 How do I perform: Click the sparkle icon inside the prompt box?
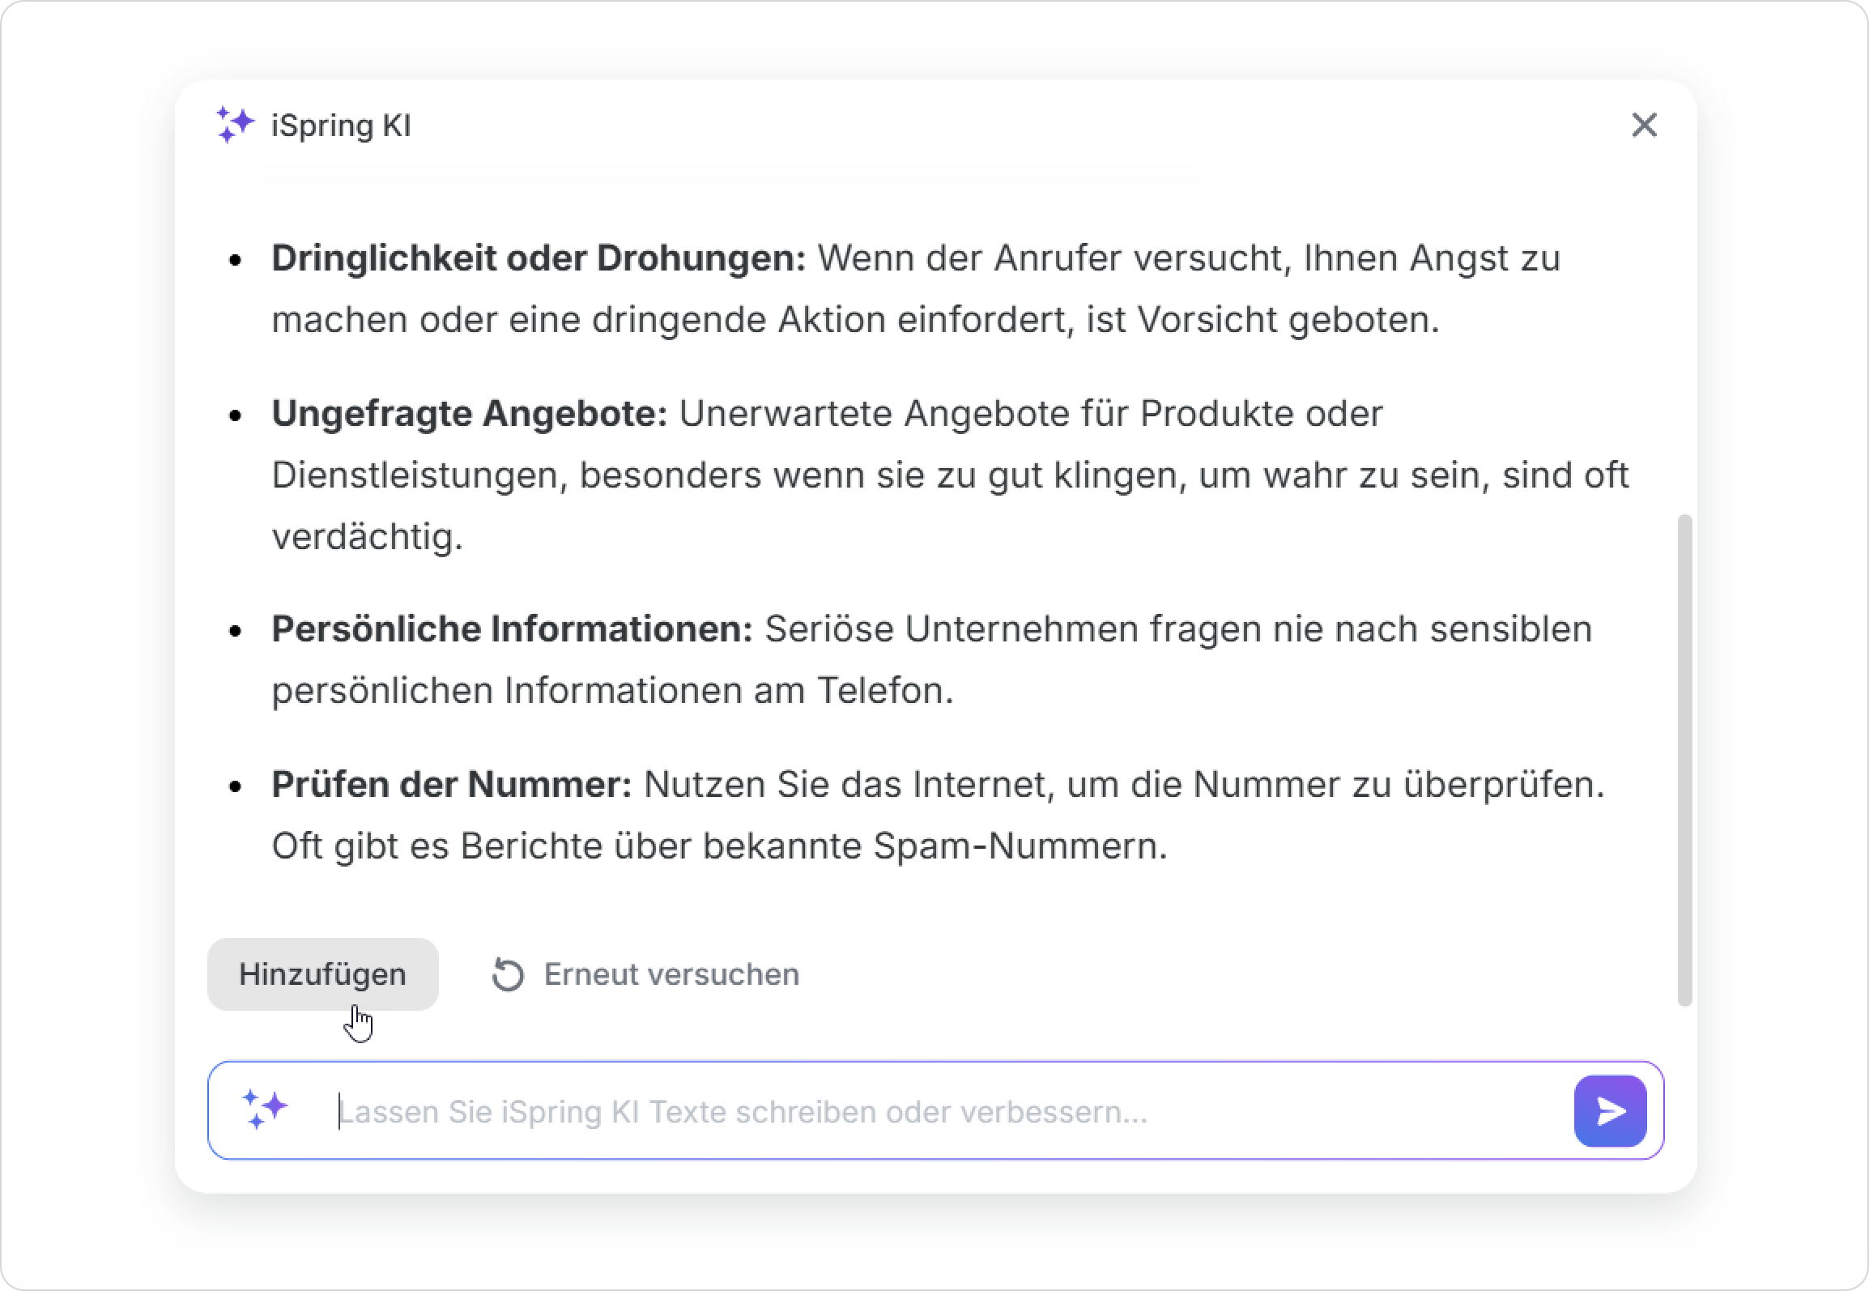(265, 1110)
